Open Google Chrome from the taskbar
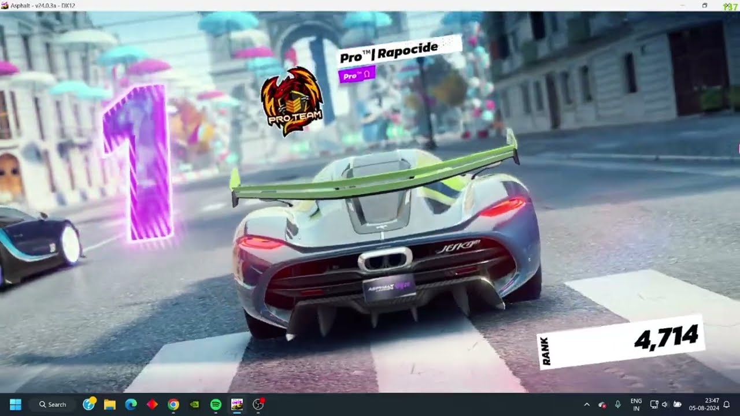The width and height of the screenshot is (740, 416). [x=173, y=404]
